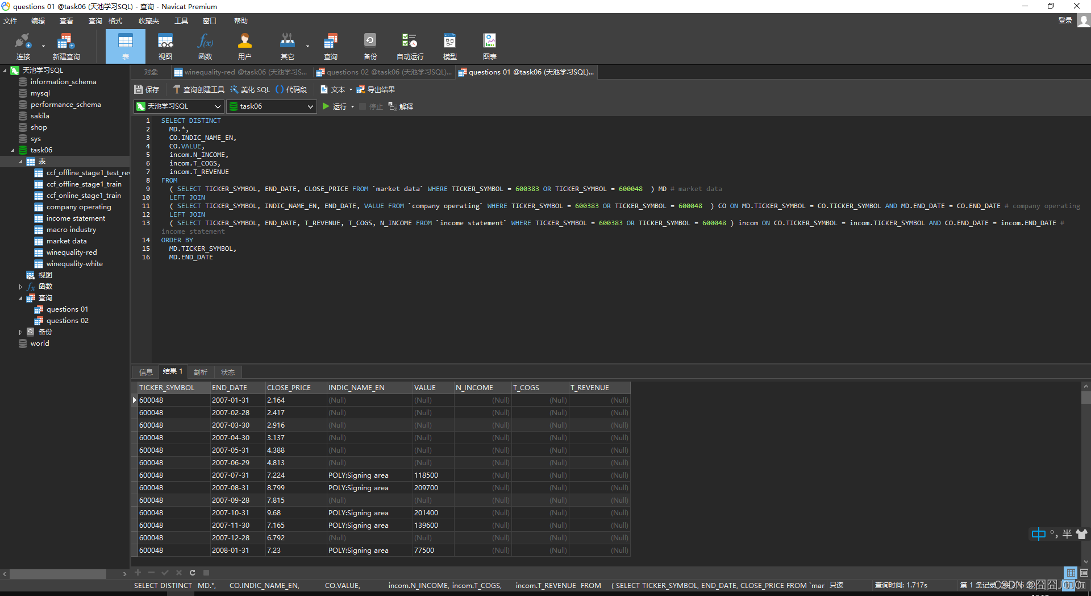Select the questions 02 saved query

click(x=67, y=321)
